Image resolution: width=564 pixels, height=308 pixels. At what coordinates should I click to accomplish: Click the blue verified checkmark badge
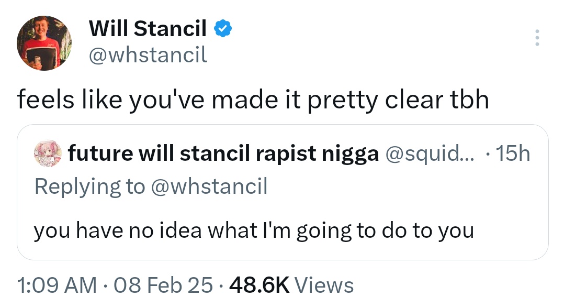click(x=223, y=29)
